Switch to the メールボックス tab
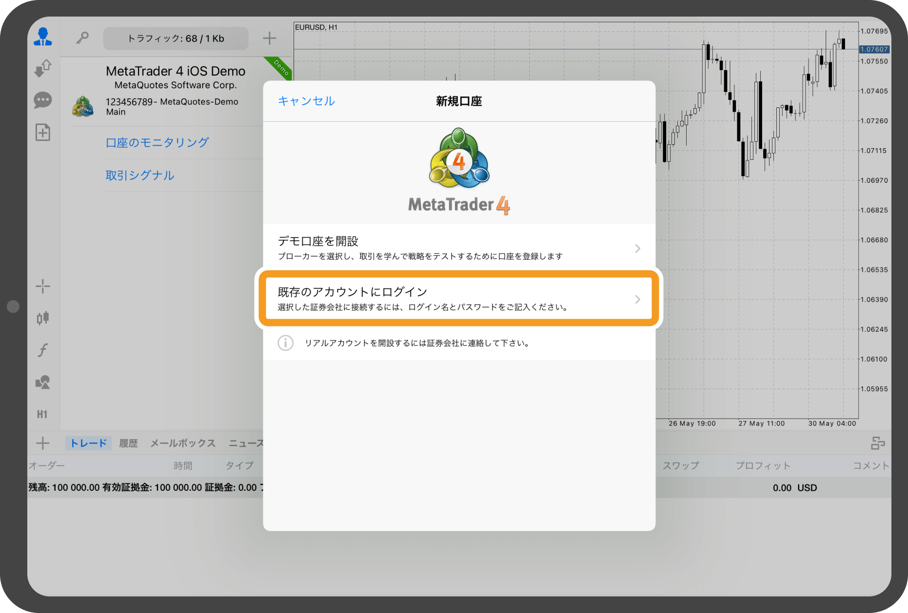This screenshot has height=613, width=908. click(x=183, y=443)
